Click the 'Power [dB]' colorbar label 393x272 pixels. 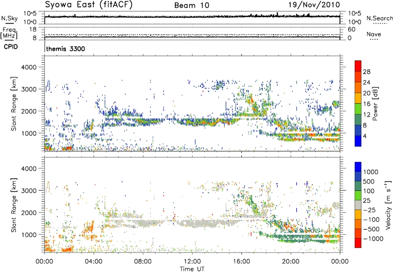[x=375, y=104]
